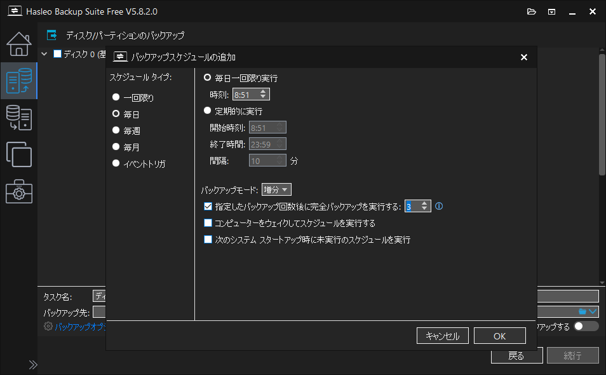The height and width of the screenshot is (375, 606).
Task: Enable wake computer to run schedule
Action: (208, 223)
